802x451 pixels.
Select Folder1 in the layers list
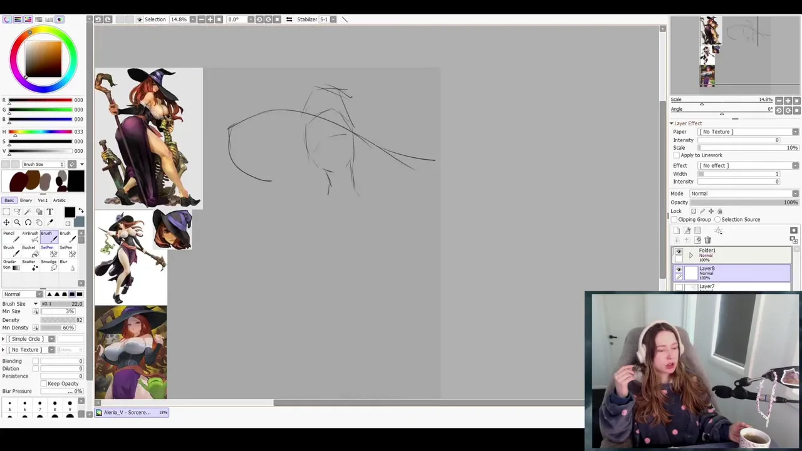point(732,255)
